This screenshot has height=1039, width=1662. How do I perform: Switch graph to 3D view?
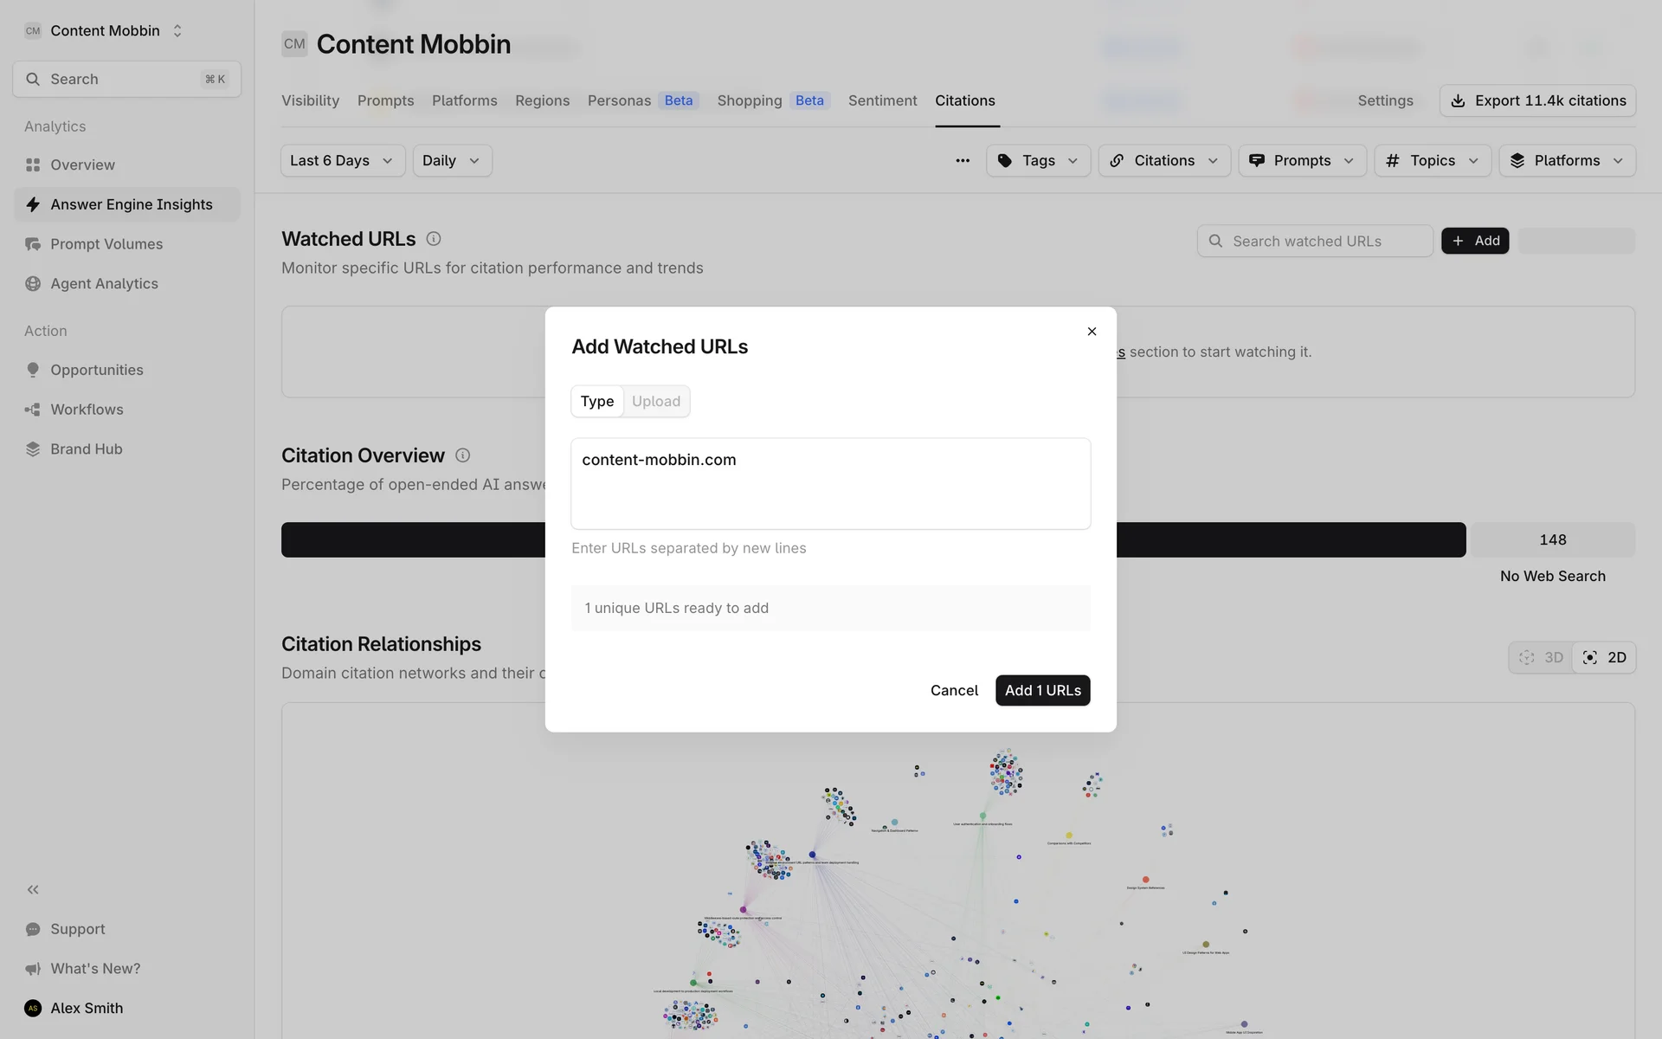(x=1542, y=658)
